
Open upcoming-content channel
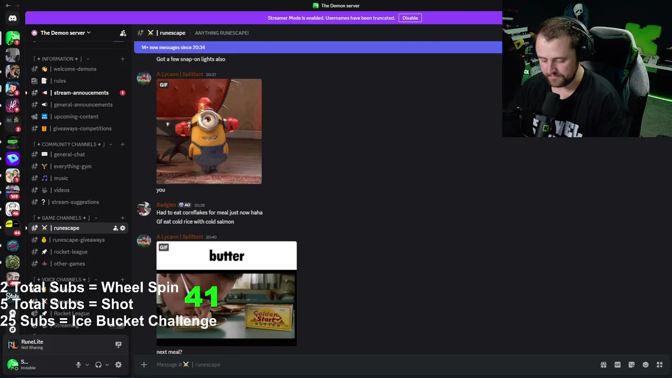pos(77,117)
